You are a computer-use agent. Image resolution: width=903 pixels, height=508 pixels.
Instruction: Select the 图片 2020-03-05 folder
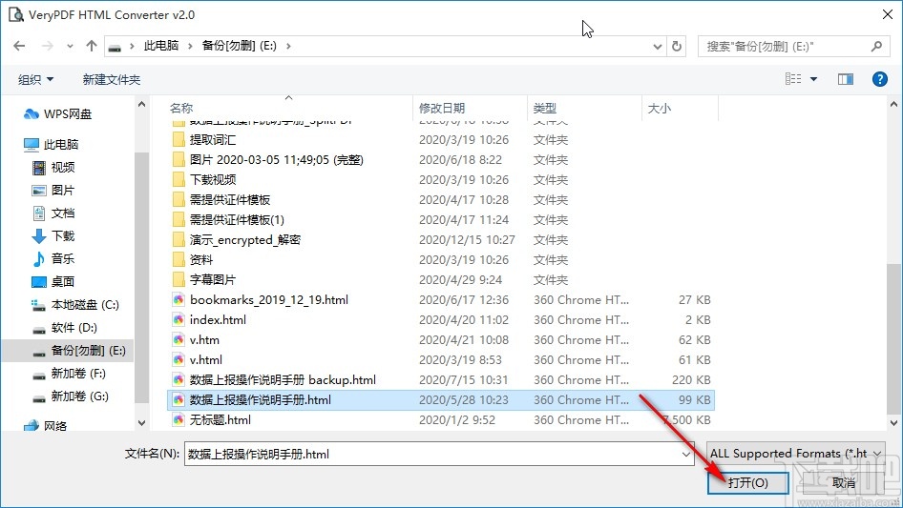pyautogui.click(x=277, y=160)
